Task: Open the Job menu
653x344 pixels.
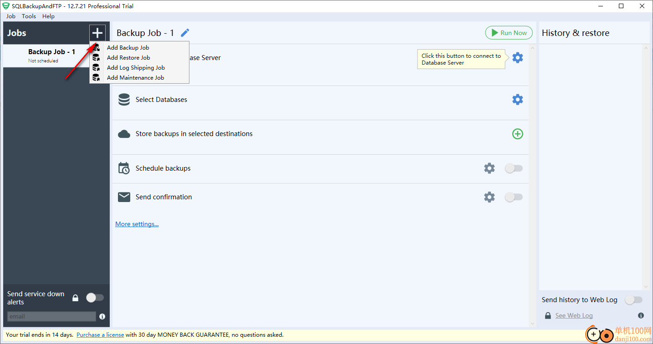Action: pyautogui.click(x=11, y=16)
